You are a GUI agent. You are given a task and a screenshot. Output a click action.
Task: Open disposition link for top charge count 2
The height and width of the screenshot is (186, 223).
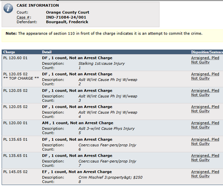tap(205, 76)
